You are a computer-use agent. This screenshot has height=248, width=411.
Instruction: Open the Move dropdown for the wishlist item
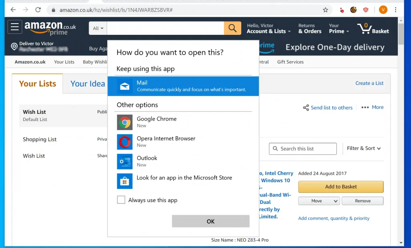319,201
